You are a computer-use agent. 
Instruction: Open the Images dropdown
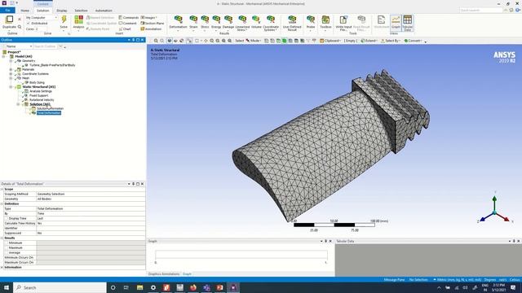click(148, 18)
